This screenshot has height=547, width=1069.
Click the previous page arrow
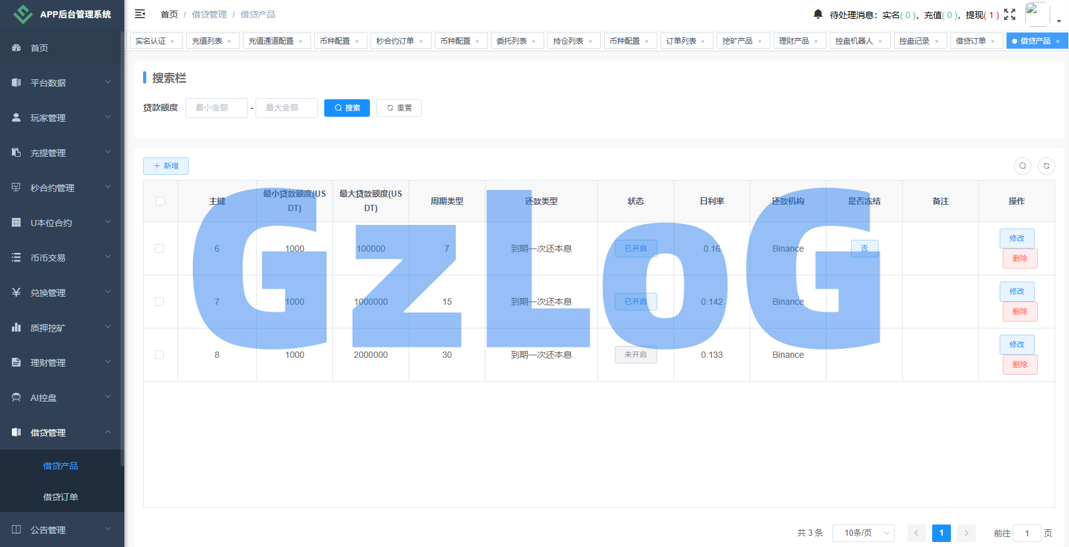click(x=917, y=533)
